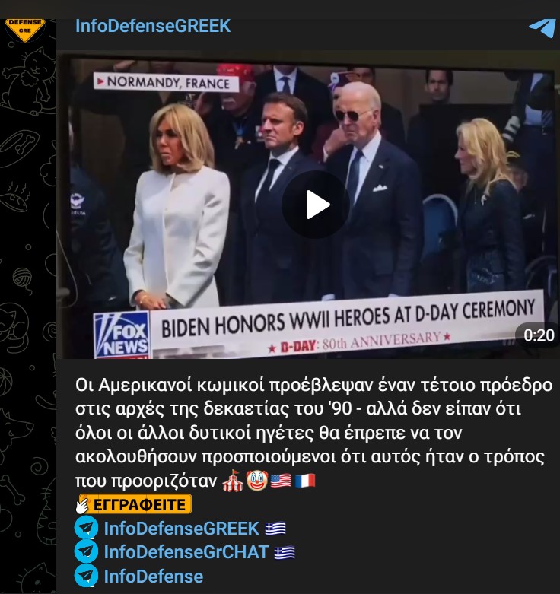Open the InfoDefenseGREEK channel title
The width and height of the screenshot is (560, 594).
tap(153, 26)
